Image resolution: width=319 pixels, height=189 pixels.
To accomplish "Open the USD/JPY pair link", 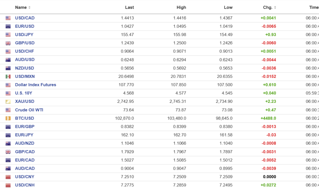I will [x=25, y=34].
